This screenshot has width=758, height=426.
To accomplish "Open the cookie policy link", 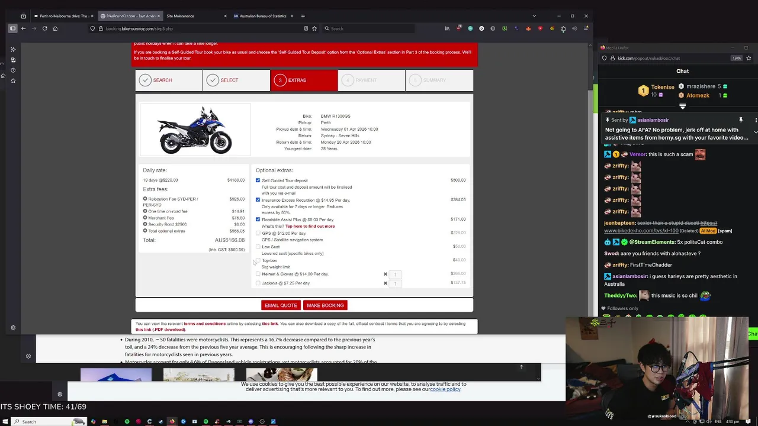I will pyautogui.click(x=445, y=389).
